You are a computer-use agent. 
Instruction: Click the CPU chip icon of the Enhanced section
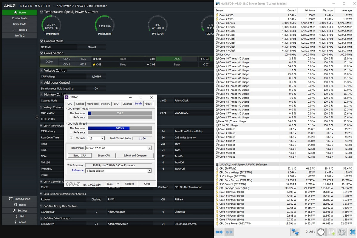tap(217, 165)
